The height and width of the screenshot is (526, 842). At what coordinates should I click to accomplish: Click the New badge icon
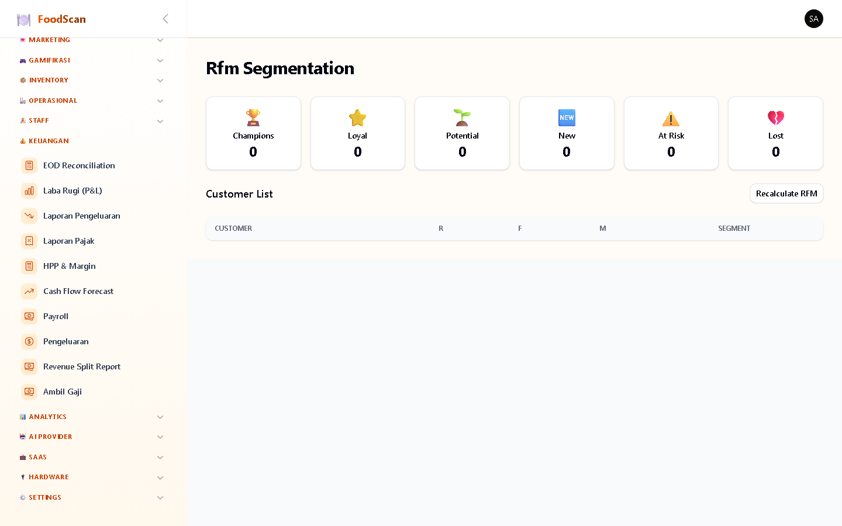(x=567, y=117)
